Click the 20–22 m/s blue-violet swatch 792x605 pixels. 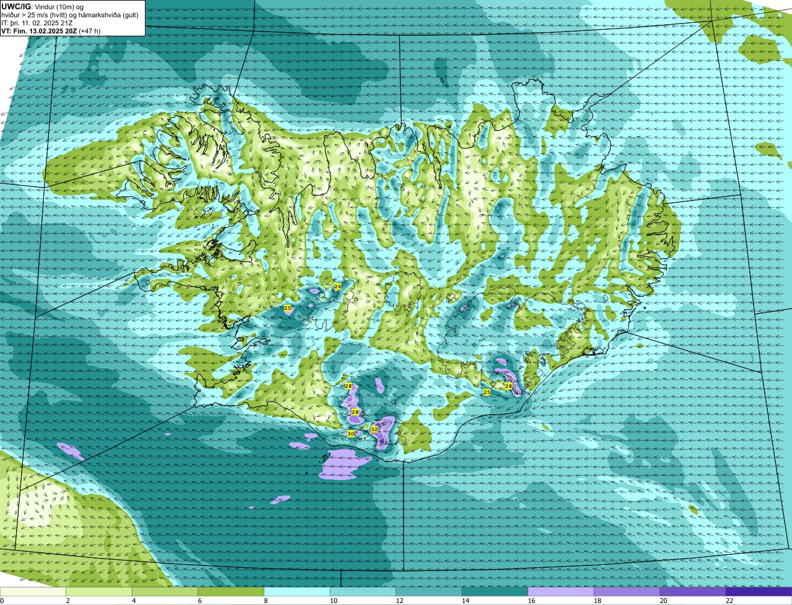coord(693,591)
